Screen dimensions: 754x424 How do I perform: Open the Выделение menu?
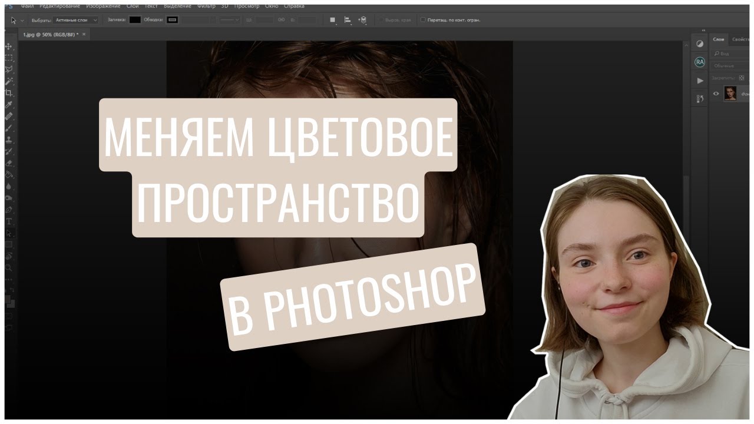[x=178, y=6]
